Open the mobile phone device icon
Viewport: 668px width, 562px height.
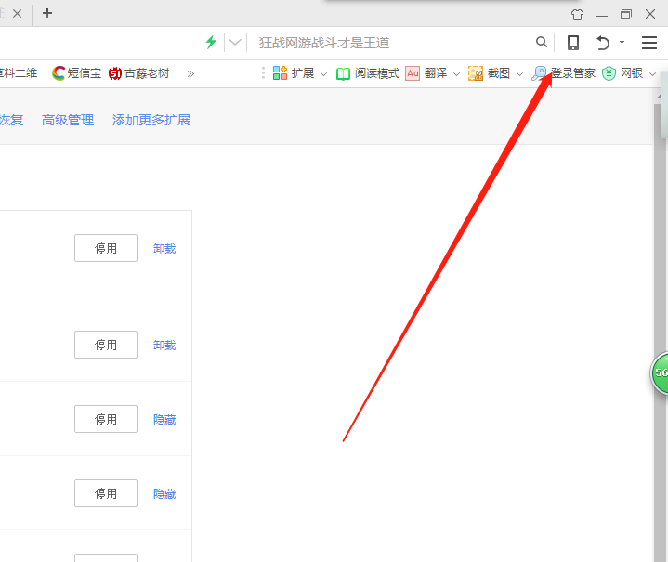(x=573, y=43)
